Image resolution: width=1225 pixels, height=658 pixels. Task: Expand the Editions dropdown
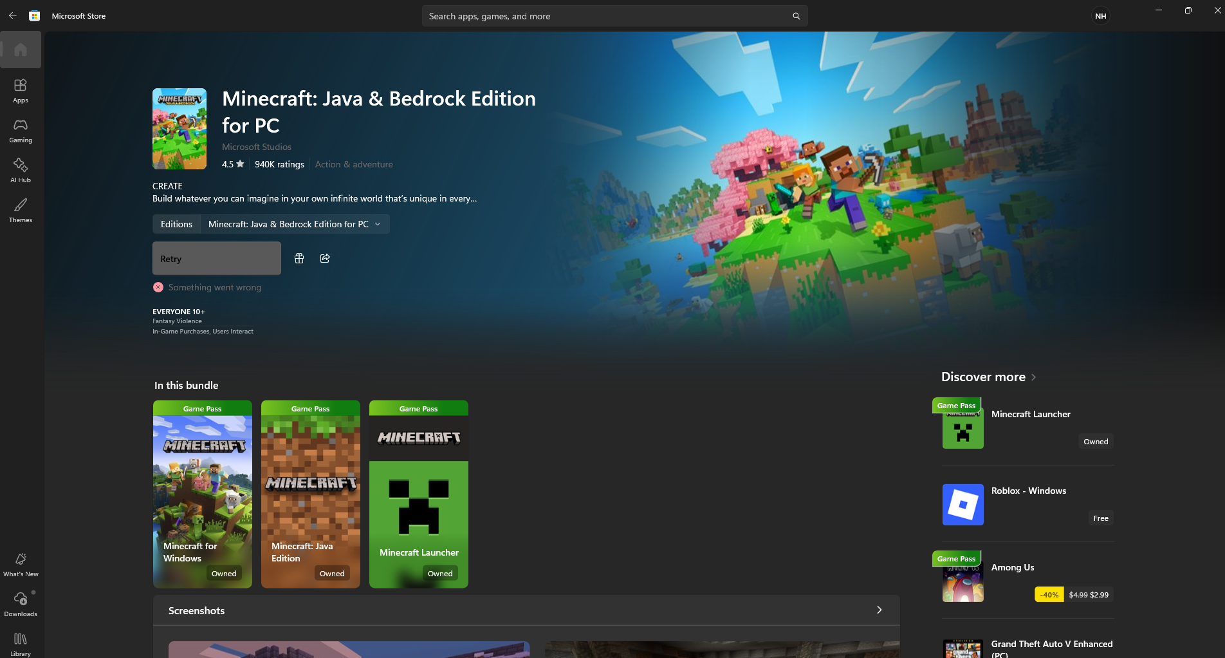(x=295, y=224)
